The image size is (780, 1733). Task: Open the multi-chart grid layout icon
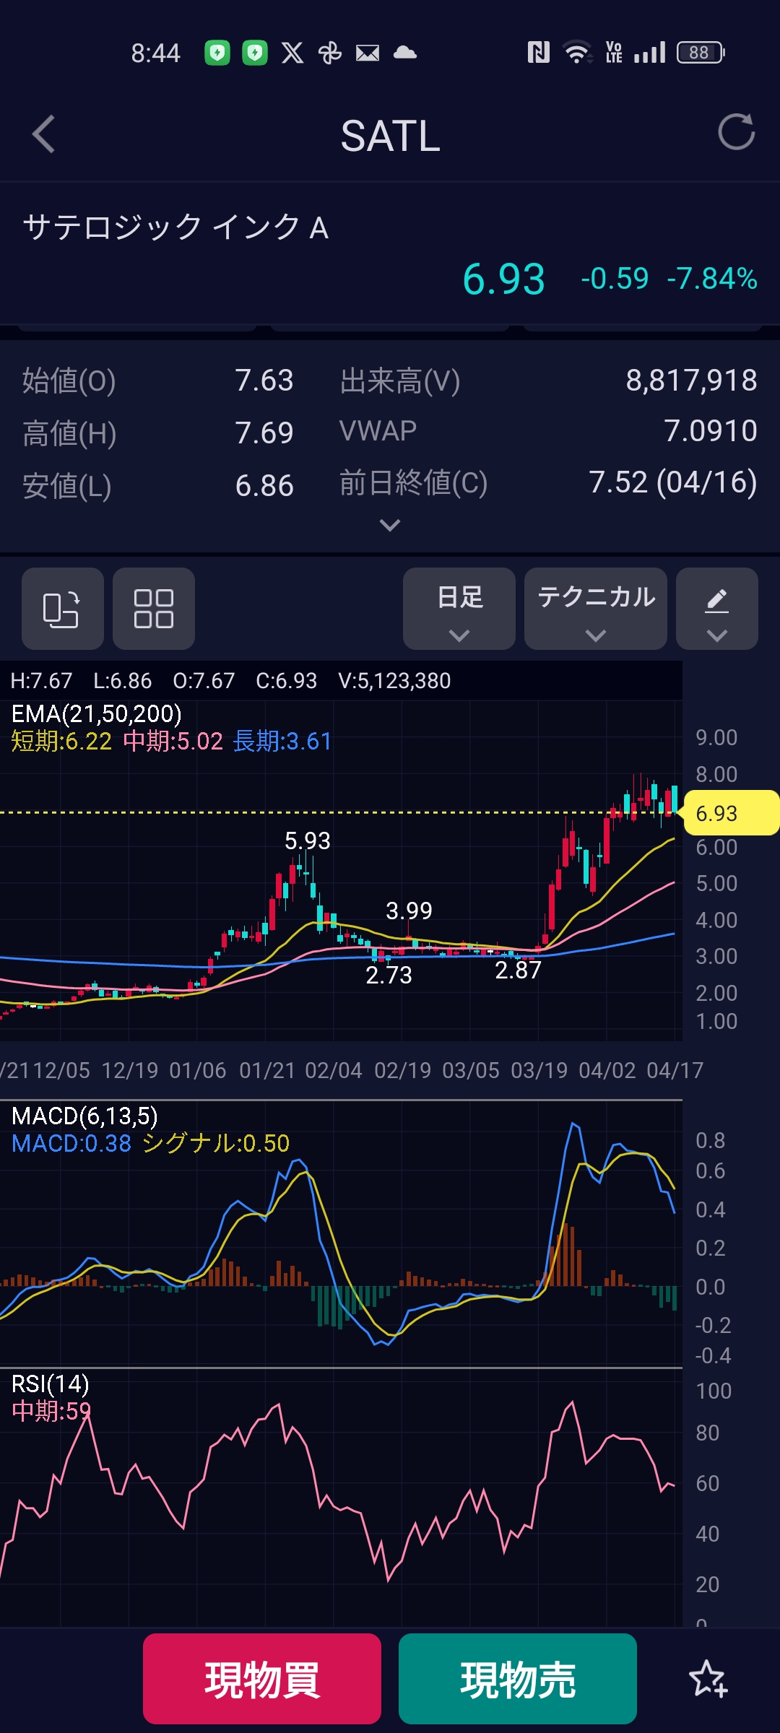[153, 609]
